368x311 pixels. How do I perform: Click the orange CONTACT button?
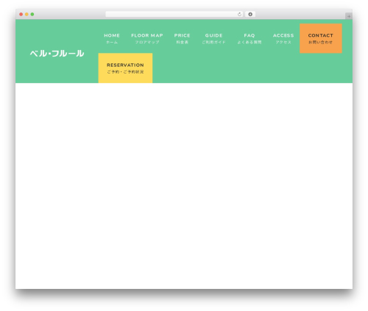click(x=321, y=38)
